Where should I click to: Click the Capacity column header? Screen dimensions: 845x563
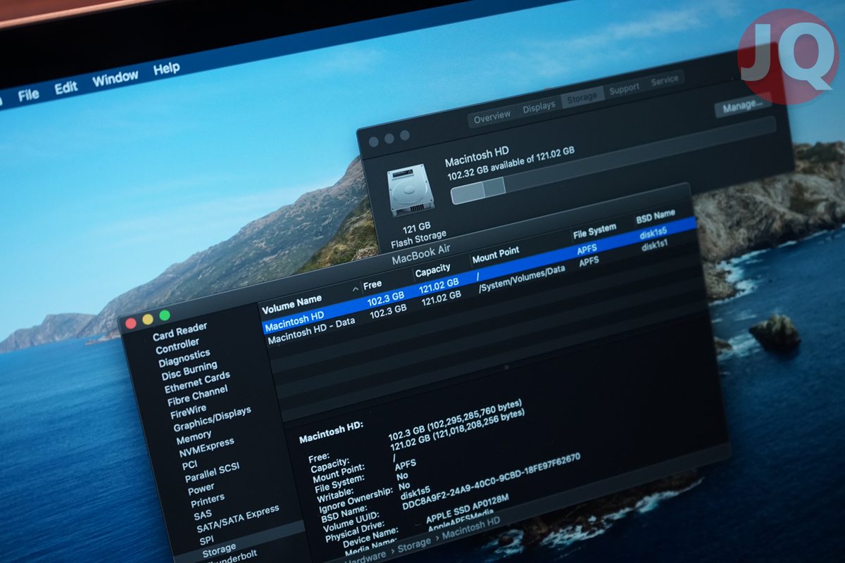(432, 271)
